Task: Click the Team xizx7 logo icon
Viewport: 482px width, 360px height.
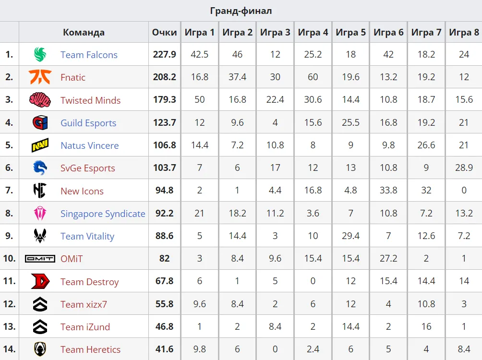Action: pos(40,304)
